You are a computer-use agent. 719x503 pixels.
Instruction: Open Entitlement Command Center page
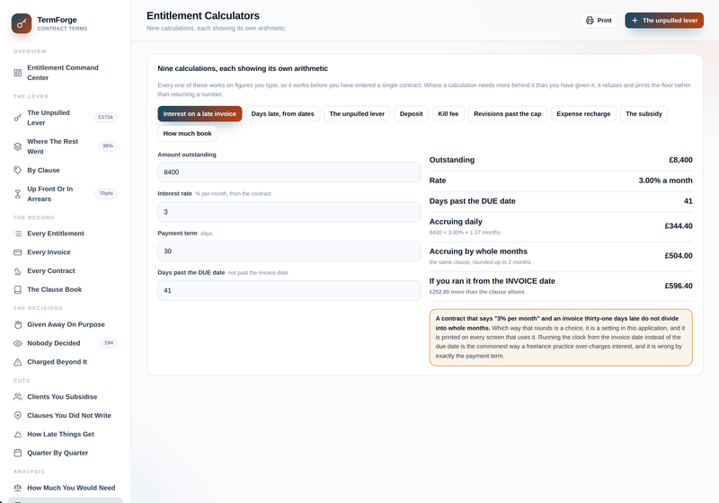(x=65, y=73)
